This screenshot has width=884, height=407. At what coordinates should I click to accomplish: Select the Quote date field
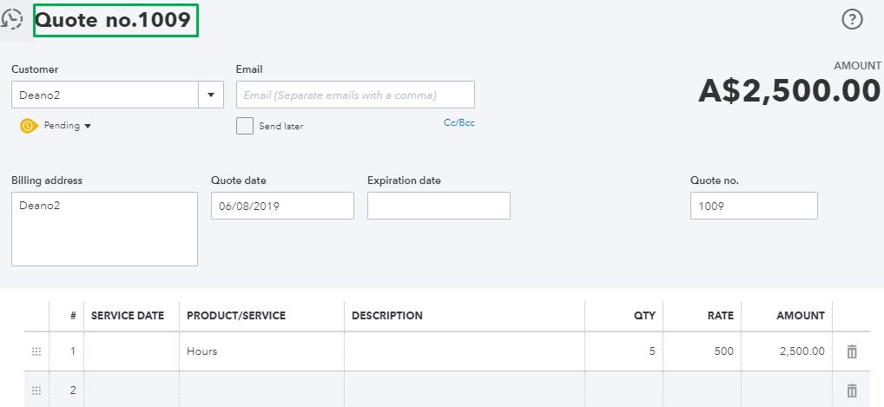pos(282,206)
